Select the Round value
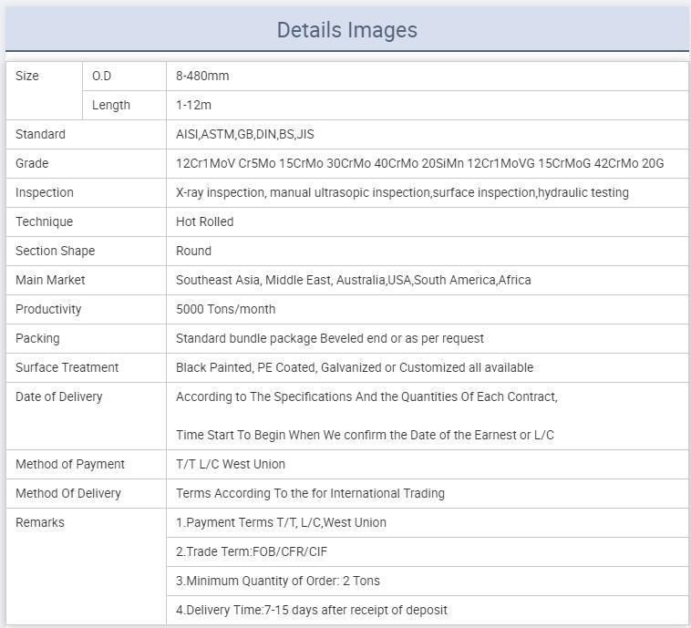 193,251
